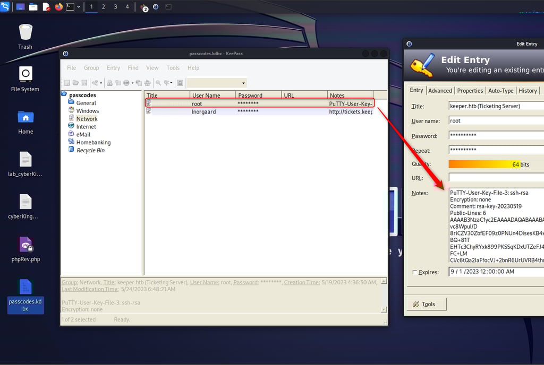The width and height of the screenshot is (544, 365).
Task: Switch to workspace 2
Action: 104,6
